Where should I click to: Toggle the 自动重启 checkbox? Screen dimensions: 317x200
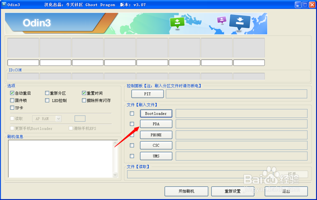[x=12, y=93]
